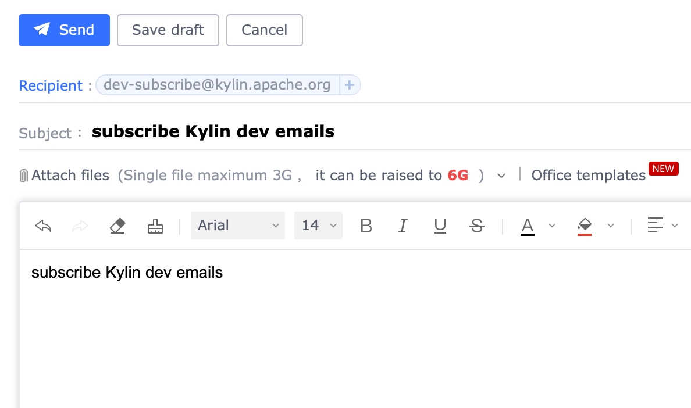
Task: Click the text alignment icon
Action: tap(656, 226)
